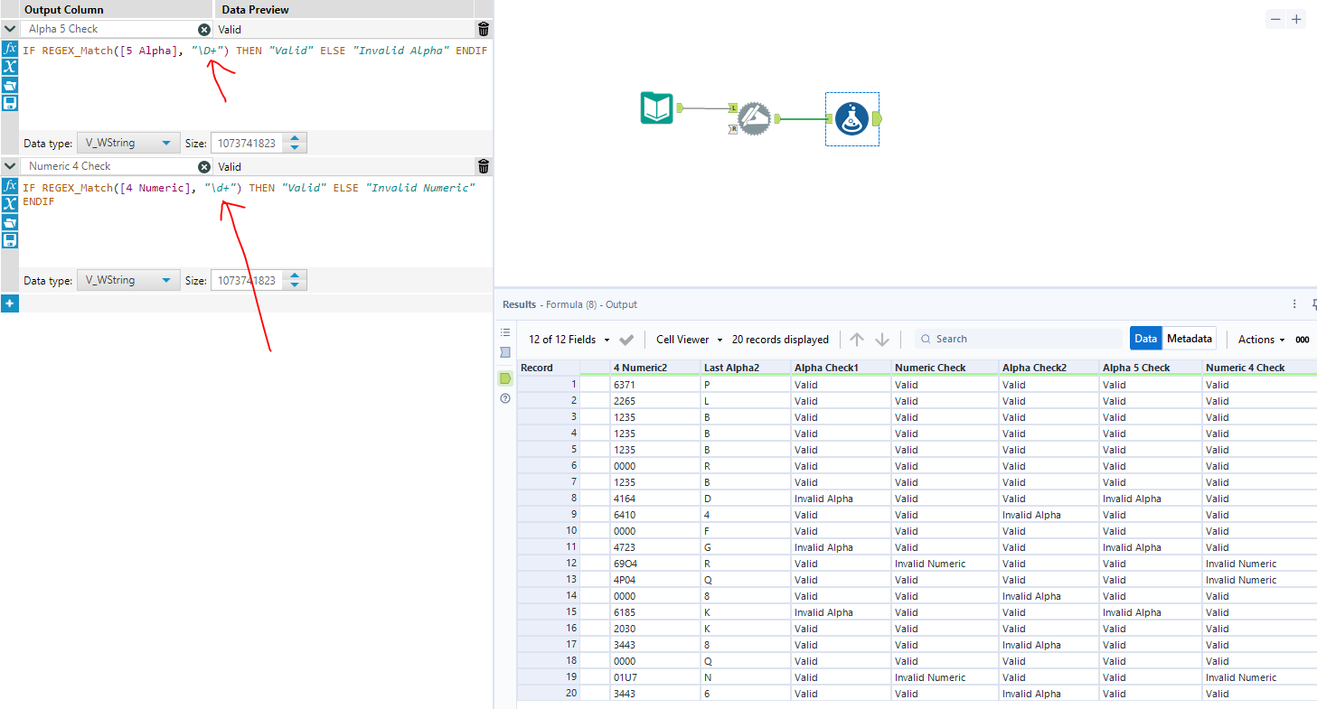The height and width of the screenshot is (709, 1317).
Task: Clear the Numeric 4 Check column name
Action: [x=204, y=166]
